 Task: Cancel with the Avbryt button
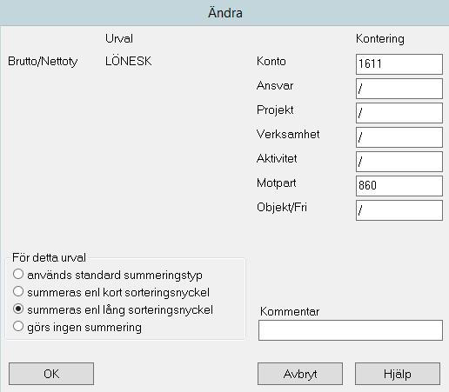tap(300, 374)
